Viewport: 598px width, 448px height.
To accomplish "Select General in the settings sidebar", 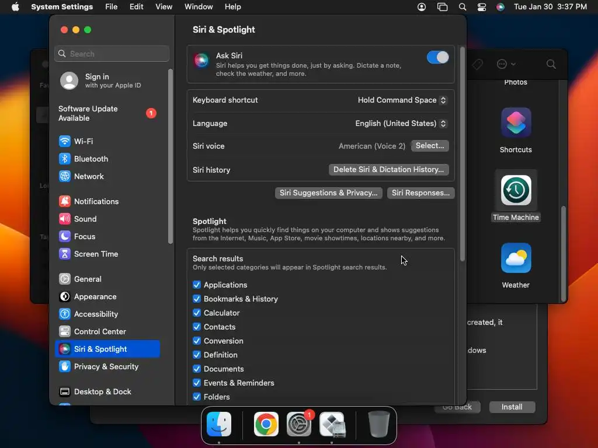I will pos(107,279).
